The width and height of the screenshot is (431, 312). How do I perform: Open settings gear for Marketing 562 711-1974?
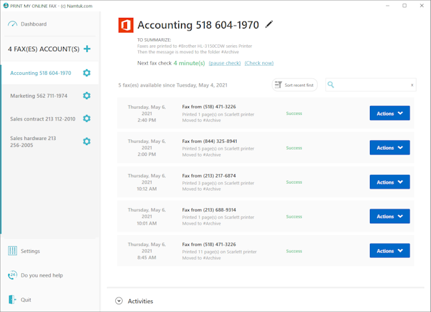pyautogui.click(x=87, y=96)
